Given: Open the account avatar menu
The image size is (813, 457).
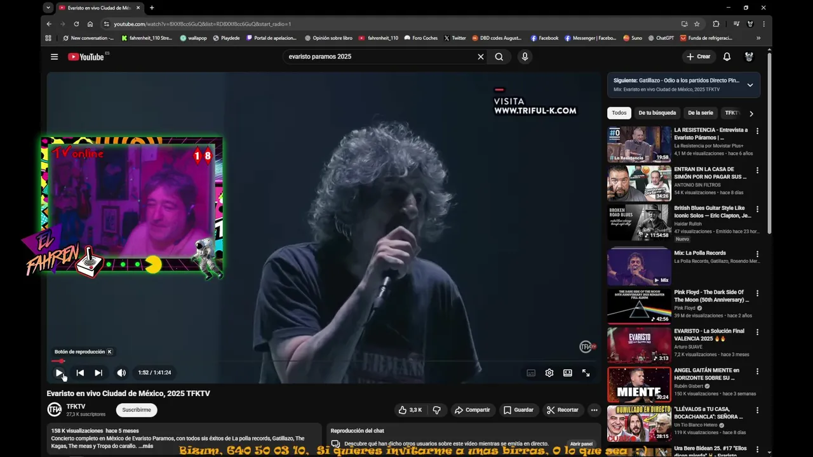Looking at the screenshot, I should (749, 56).
